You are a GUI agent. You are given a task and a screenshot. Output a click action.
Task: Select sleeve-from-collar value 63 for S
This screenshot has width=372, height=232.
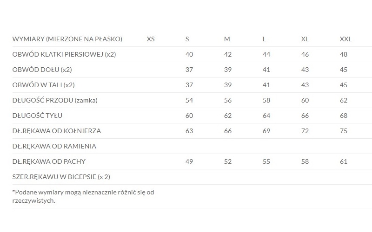[189, 131]
